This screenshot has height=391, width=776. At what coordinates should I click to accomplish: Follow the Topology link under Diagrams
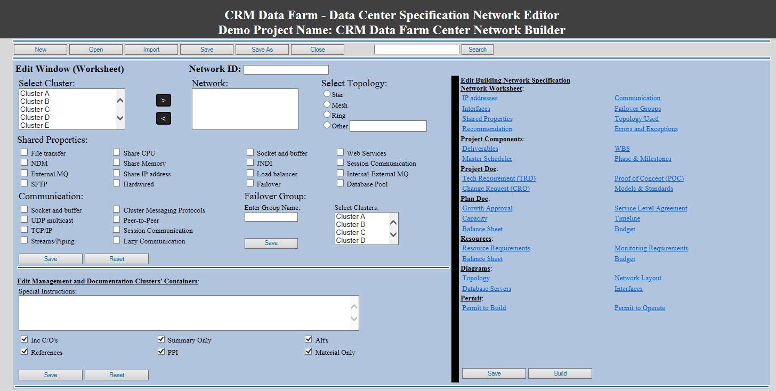pyautogui.click(x=475, y=278)
